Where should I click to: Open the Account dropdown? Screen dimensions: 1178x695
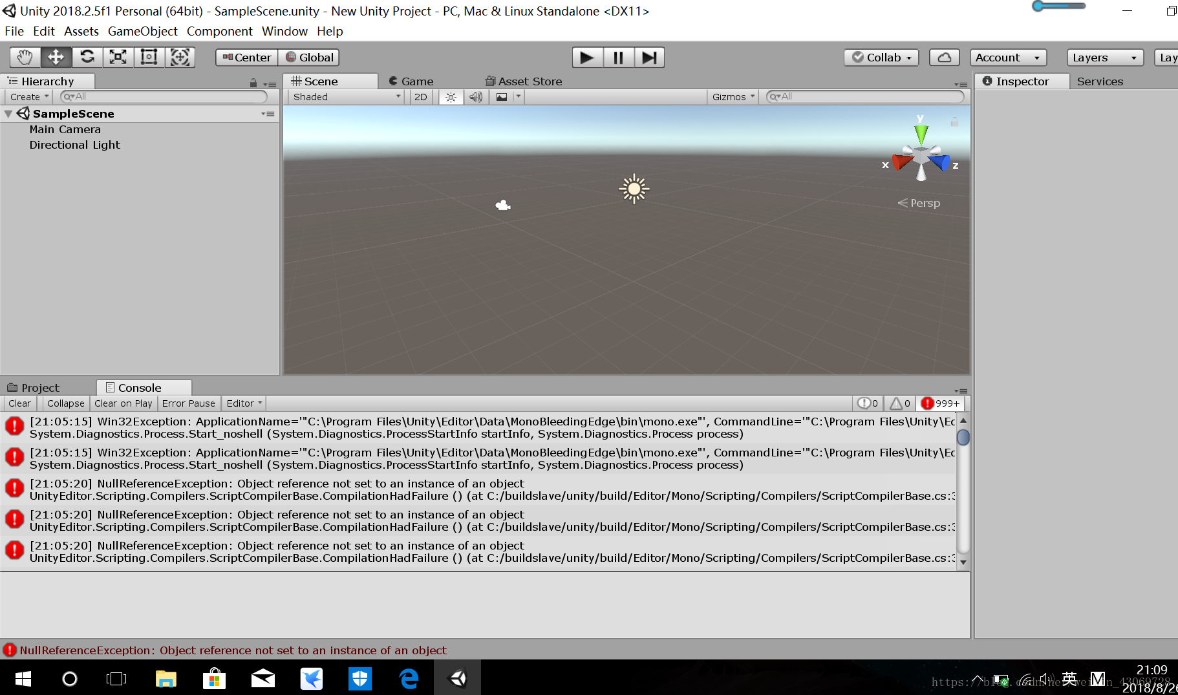[x=1008, y=58]
